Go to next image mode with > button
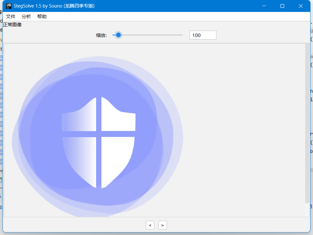Viewport: 313px width, 235px height. coord(162,225)
